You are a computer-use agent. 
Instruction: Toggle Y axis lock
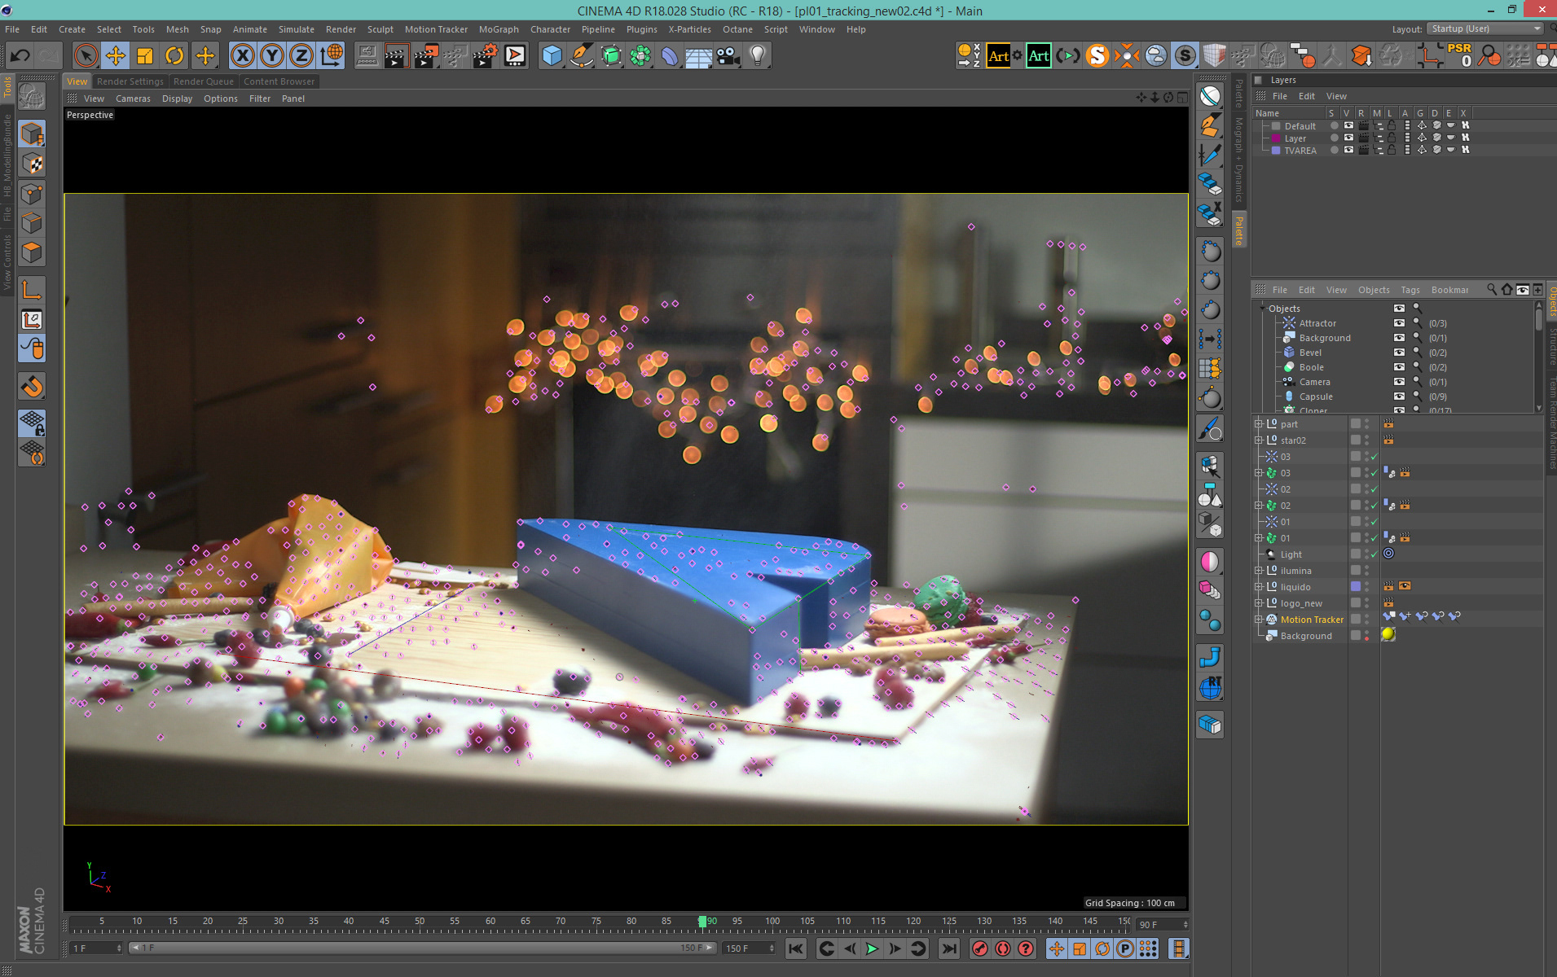tap(271, 56)
